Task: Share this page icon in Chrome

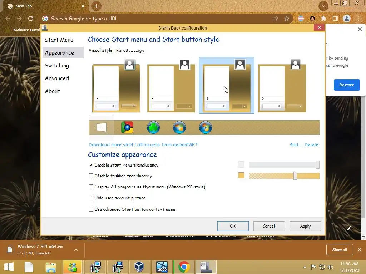Action: [x=275, y=19]
